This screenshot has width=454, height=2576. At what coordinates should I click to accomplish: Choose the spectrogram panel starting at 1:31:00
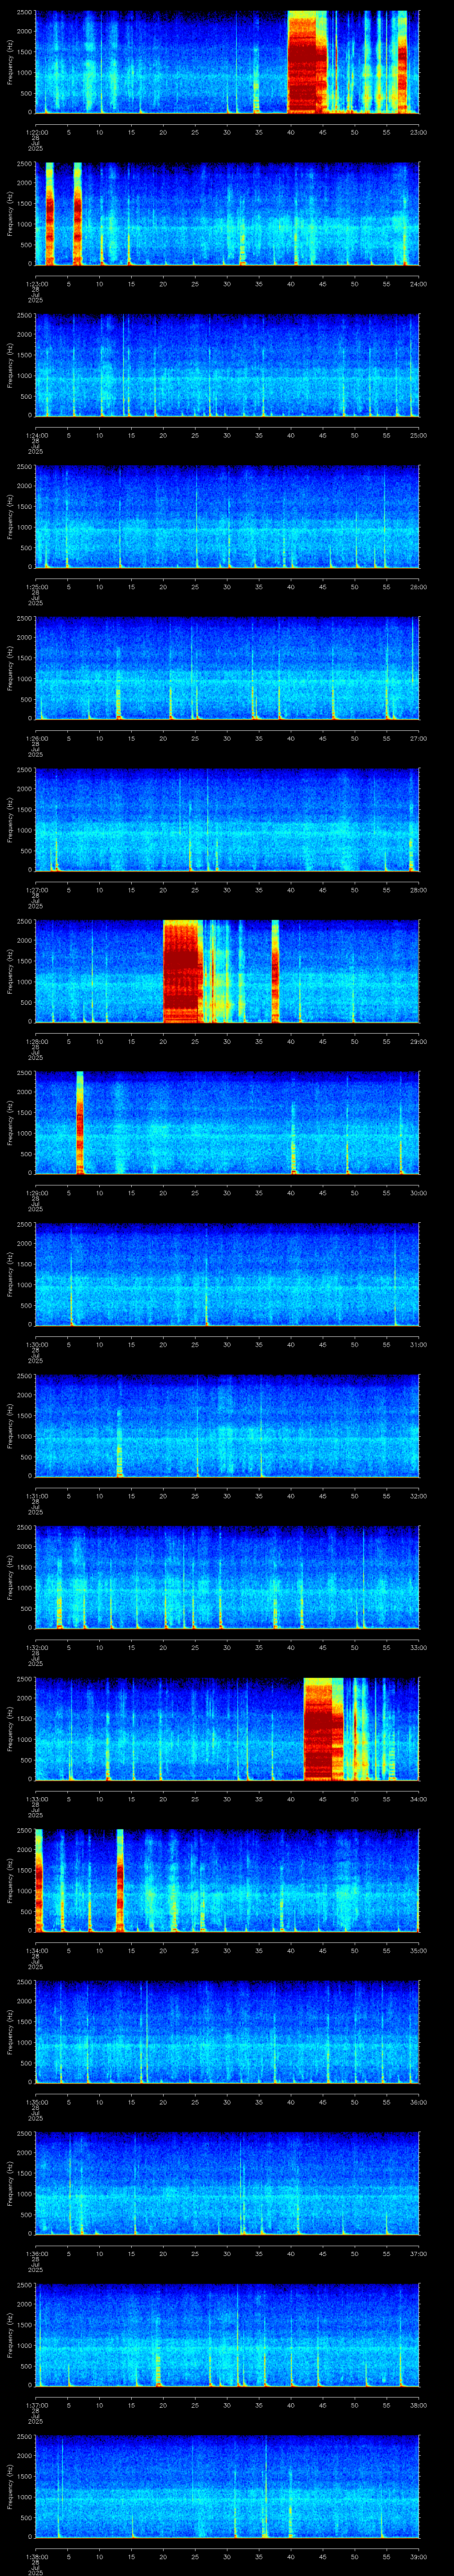[227, 1426]
